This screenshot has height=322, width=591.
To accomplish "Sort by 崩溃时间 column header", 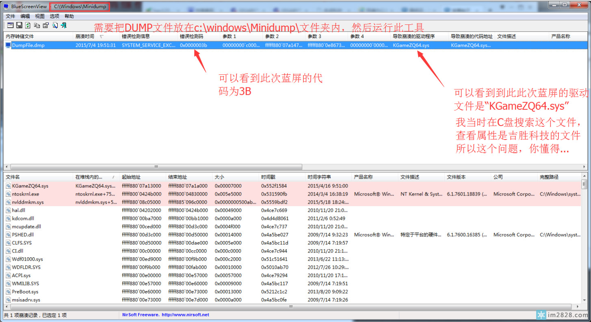I will [x=85, y=37].
